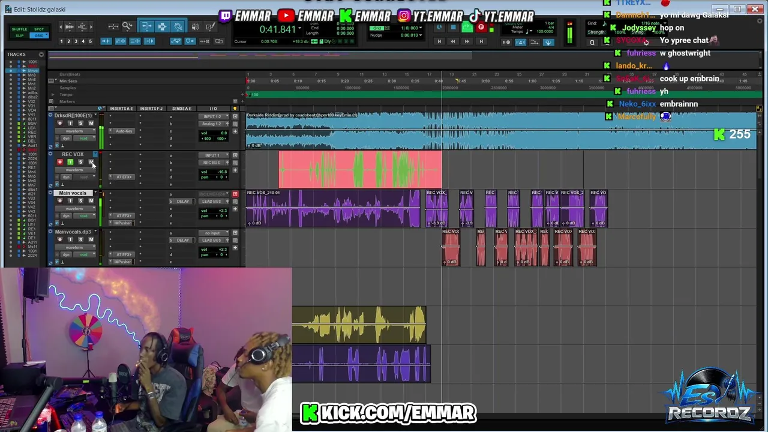Mute the Main vocals track
Screen dimensions: 768x432
tap(91, 201)
